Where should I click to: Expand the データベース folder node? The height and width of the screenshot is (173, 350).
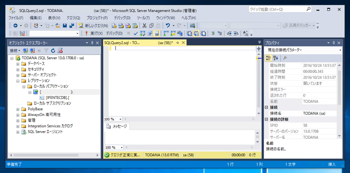18,64
